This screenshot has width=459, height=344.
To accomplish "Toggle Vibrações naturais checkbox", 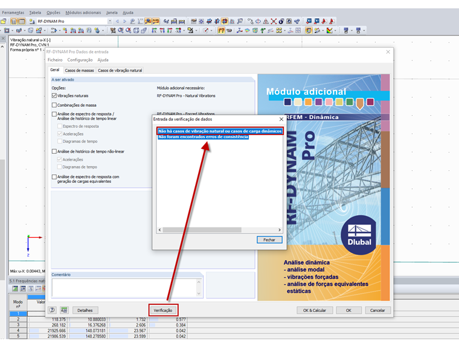I will (x=54, y=95).
